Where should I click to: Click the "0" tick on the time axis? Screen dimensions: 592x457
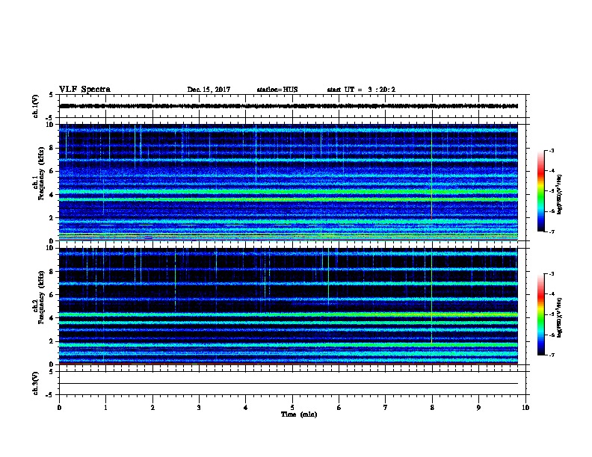[x=59, y=408]
